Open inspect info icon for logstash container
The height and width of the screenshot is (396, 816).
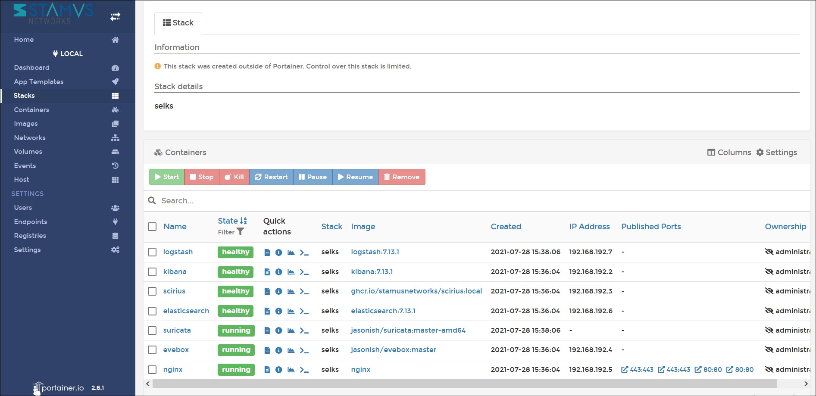pos(279,253)
